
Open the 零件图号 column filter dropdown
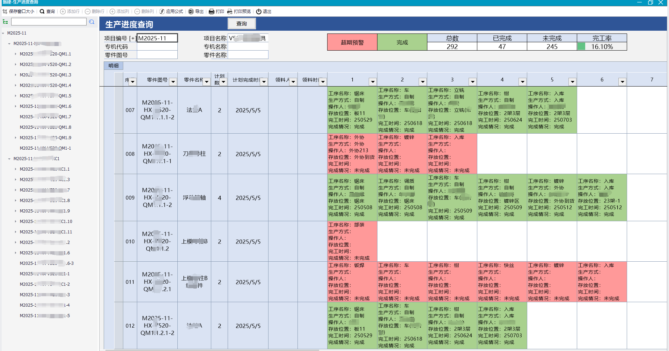(173, 82)
